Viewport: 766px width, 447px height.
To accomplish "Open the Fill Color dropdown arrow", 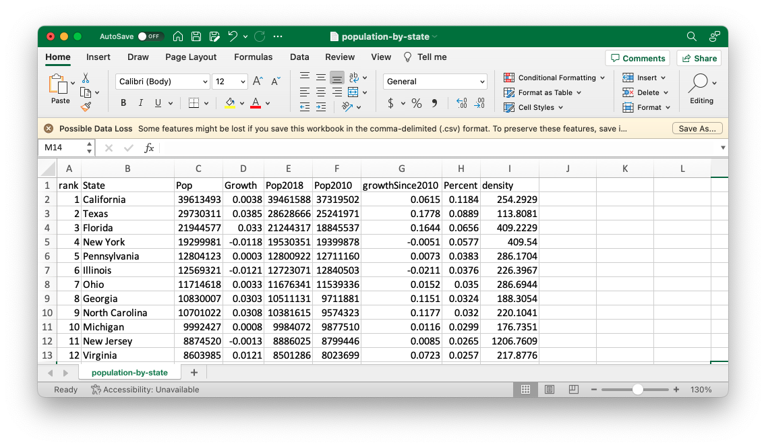I will [x=242, y=102].
